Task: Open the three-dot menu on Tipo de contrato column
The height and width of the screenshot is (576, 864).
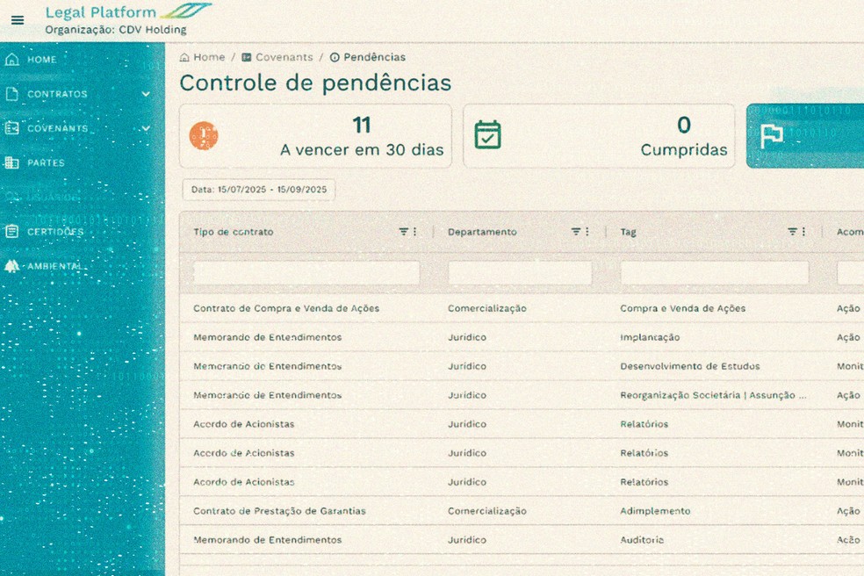Action: pos(416,232)
